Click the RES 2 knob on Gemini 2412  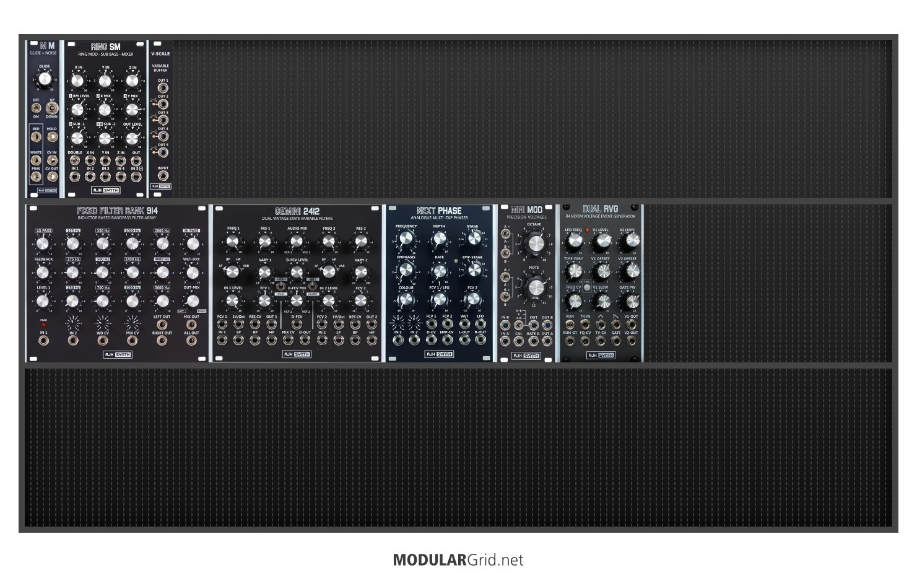tap(361, 242)
